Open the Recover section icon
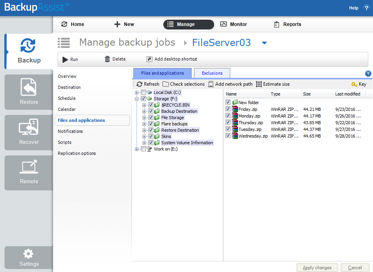This screenshot has width=373, height=272. pyautogui.click(x=29, y=127)
